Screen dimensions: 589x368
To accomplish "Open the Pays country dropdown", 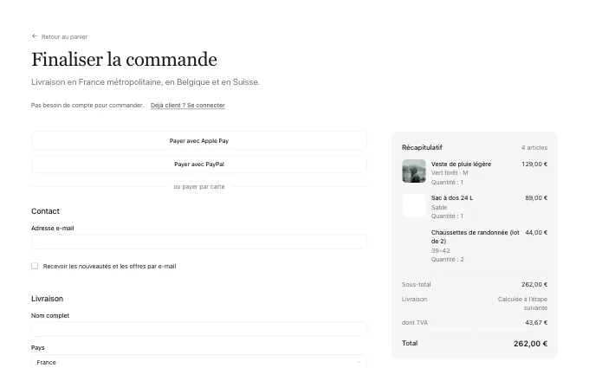I will pyautogui.click(x=199, y=362).
